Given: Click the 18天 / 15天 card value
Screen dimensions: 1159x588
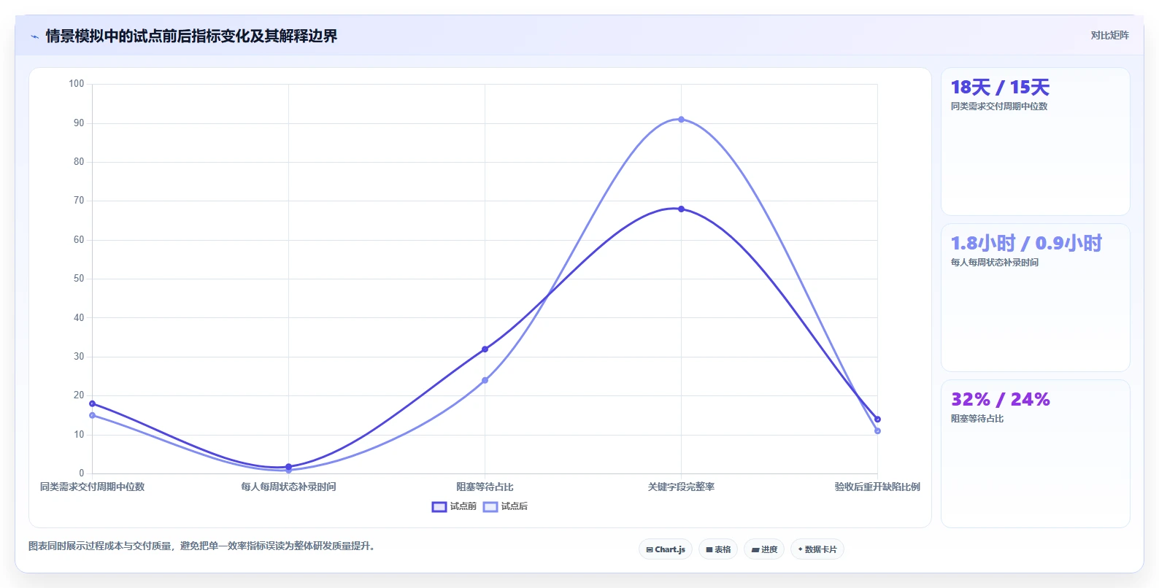Looking at the screenshot, I should (1000, 88).
